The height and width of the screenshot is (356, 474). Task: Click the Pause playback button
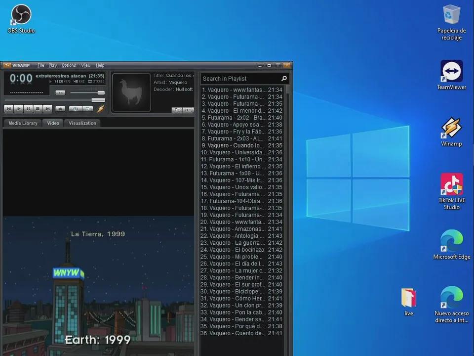point(28,108)
